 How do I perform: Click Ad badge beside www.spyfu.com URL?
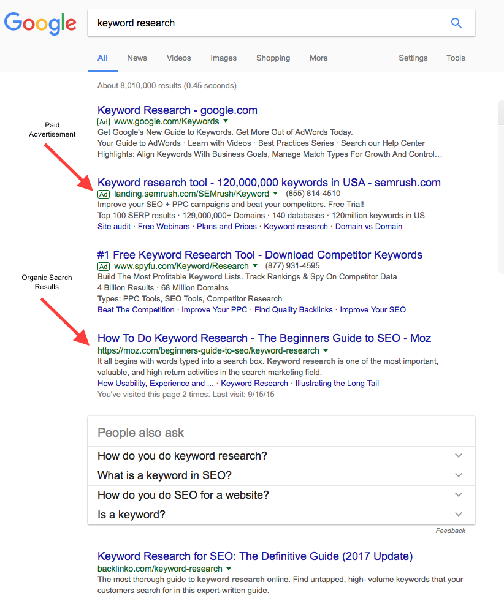tap(104, 266)
